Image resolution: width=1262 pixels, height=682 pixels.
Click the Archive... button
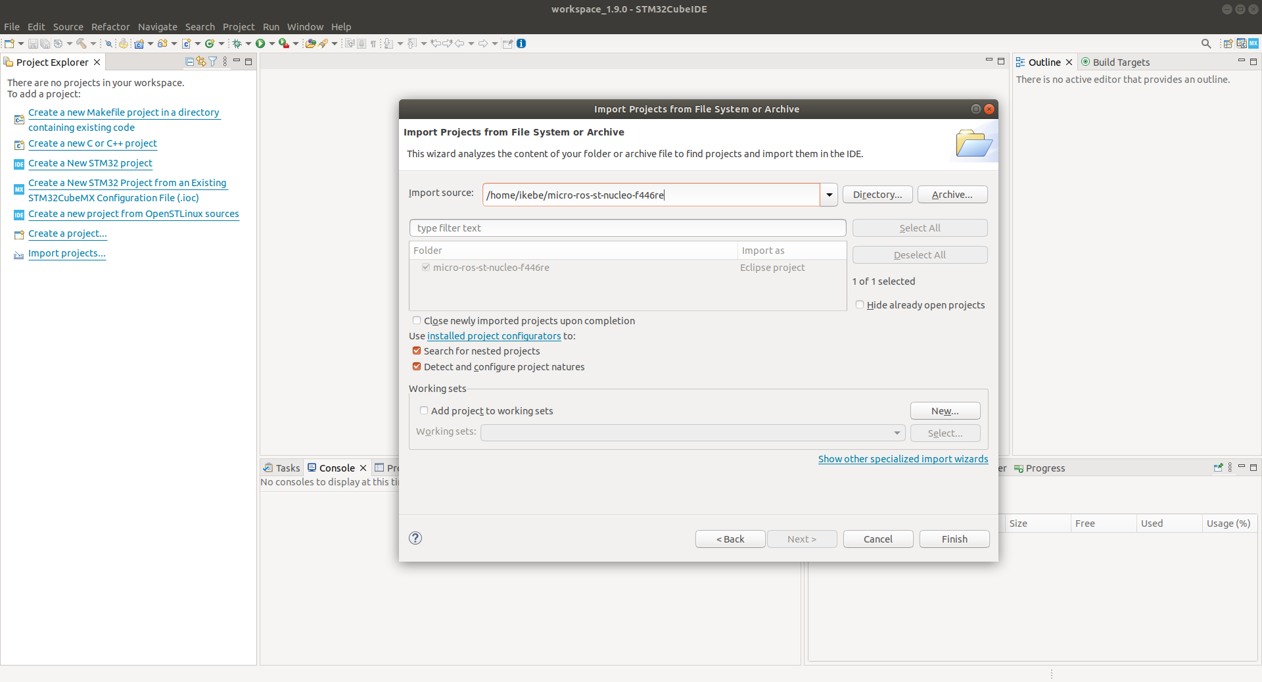tap(952, 195)
